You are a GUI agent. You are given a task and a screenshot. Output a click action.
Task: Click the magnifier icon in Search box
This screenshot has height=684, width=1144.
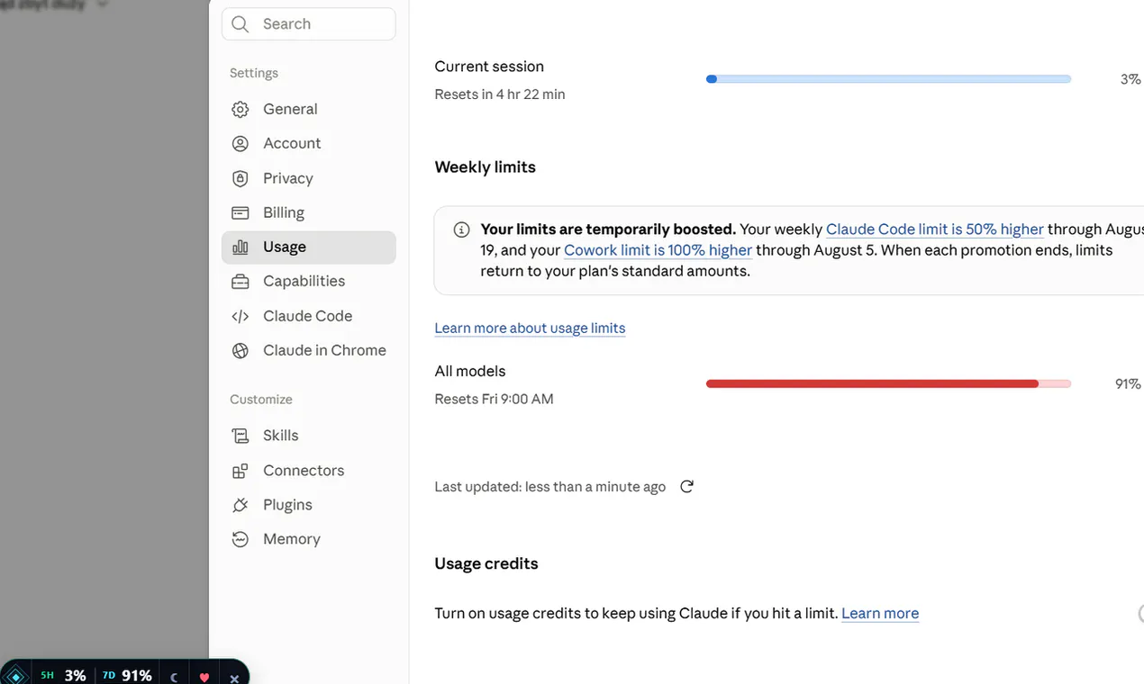coord(240,24)
